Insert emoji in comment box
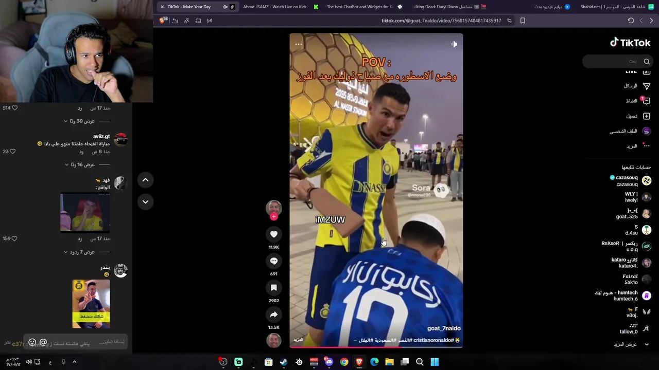 pos(32,342)
